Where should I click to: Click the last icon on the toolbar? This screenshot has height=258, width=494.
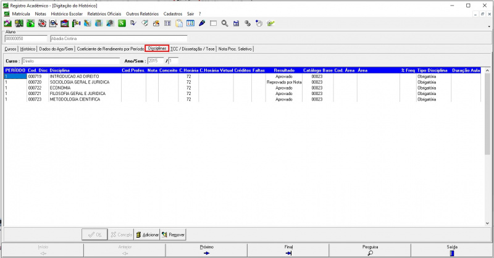click(270, 24)
